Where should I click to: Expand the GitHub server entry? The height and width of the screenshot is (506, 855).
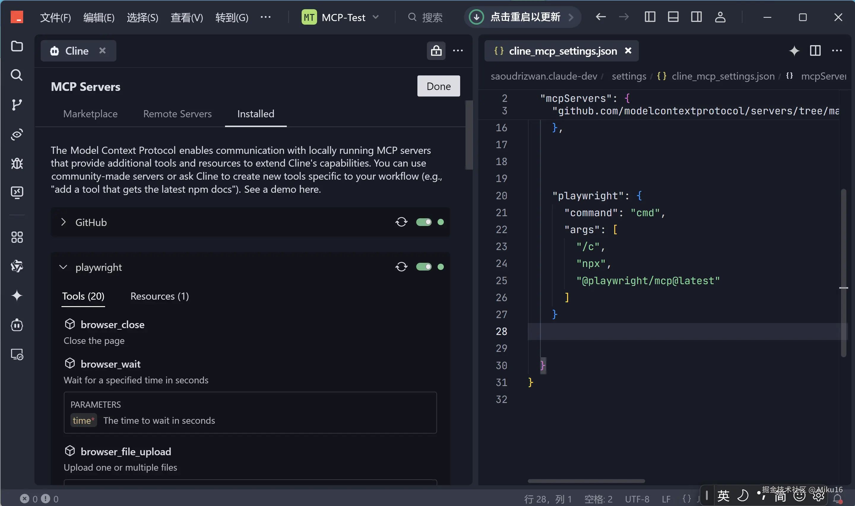(x=64, y=222)
